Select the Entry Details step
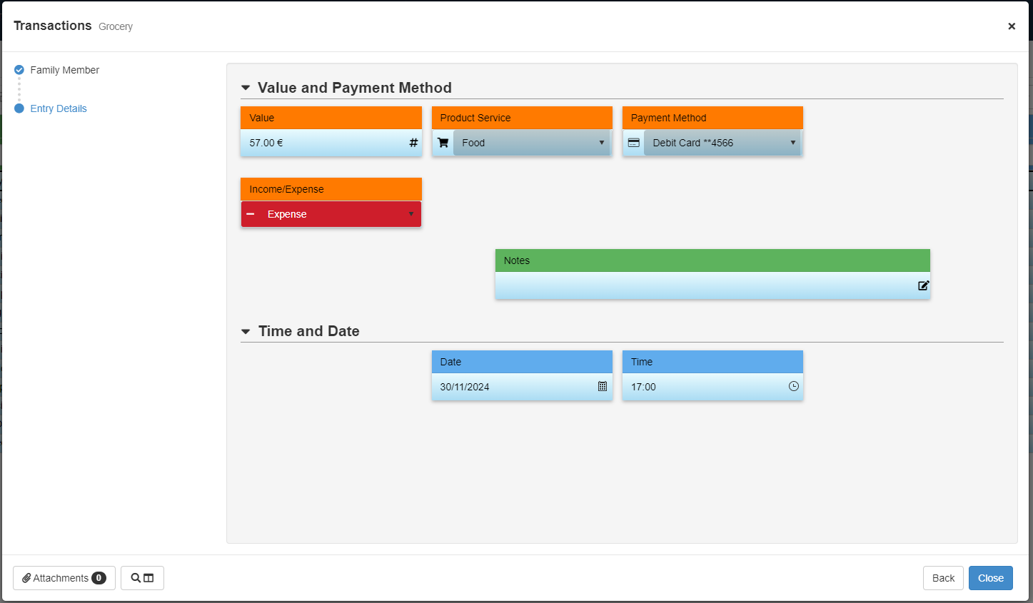 pos(59,108)
